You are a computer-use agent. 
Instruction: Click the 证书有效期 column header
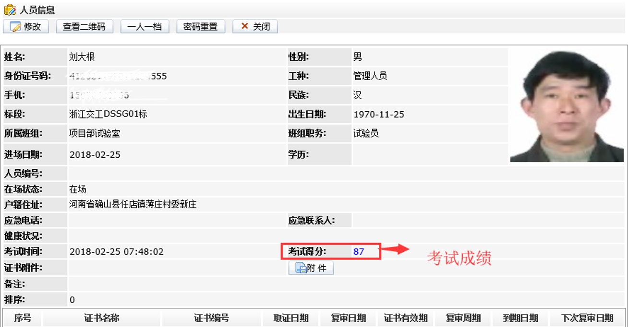[406, 318]
